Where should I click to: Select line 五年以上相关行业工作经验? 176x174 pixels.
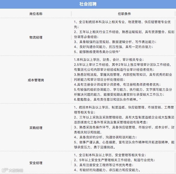[x=124, y=32]
